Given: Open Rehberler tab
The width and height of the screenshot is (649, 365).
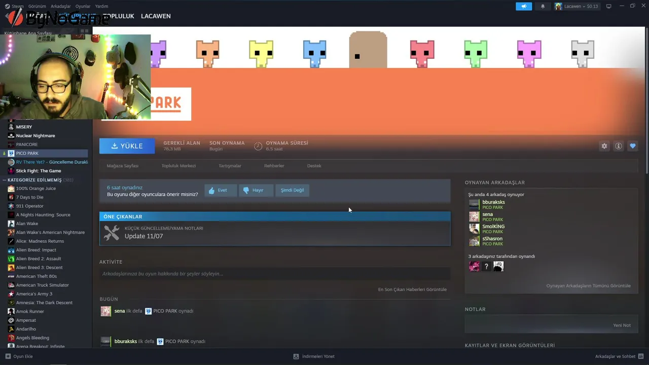Looking at the screenshot, I should (274, 166).
